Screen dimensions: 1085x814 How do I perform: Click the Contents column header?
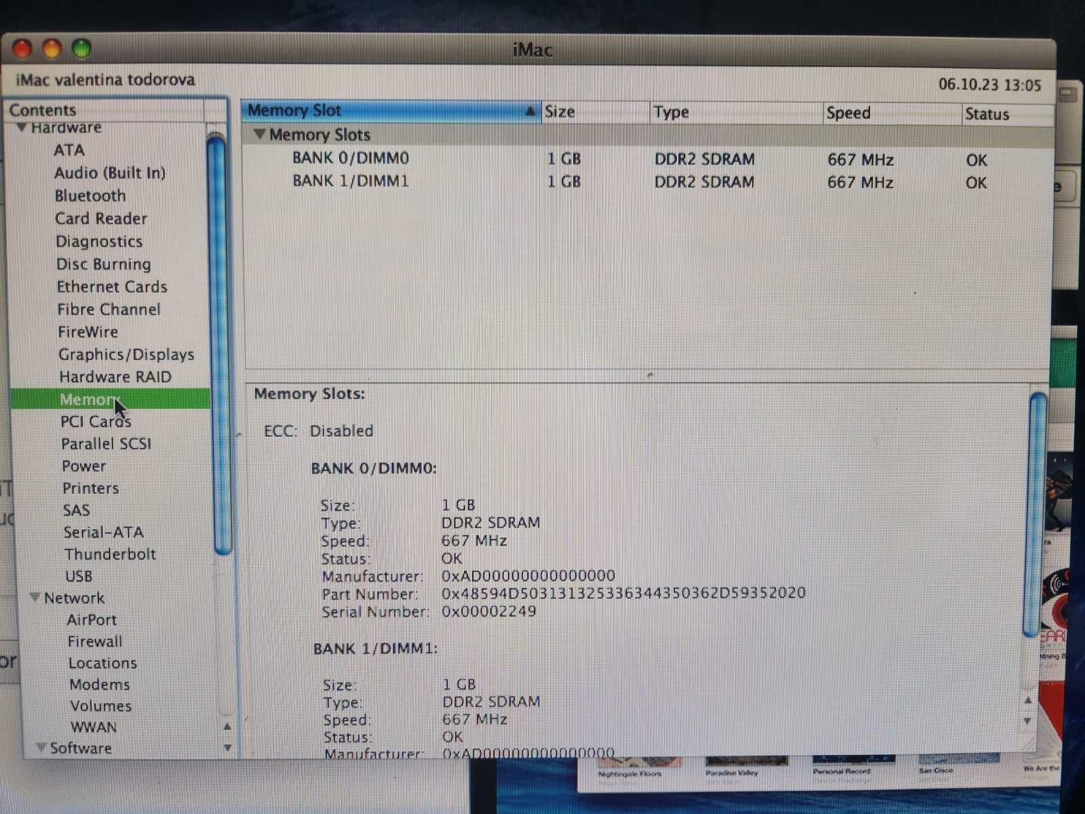(105, 110)
